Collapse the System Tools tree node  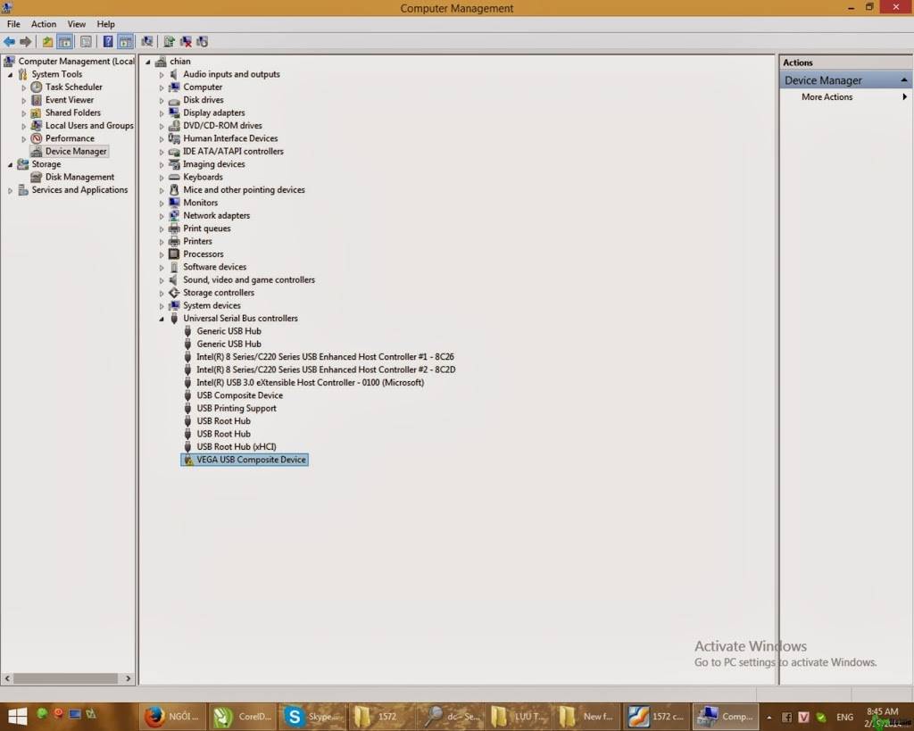tap(10, 75)
